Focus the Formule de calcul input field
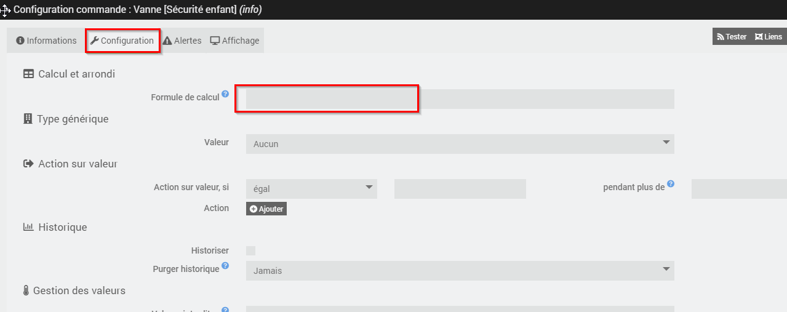 460,99
